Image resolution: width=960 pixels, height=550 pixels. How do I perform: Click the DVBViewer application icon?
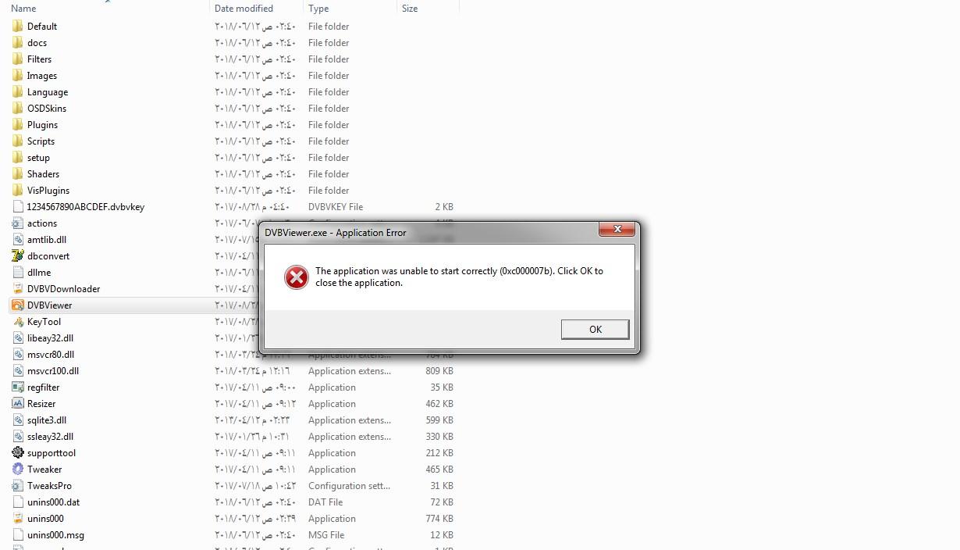[18, 305]
